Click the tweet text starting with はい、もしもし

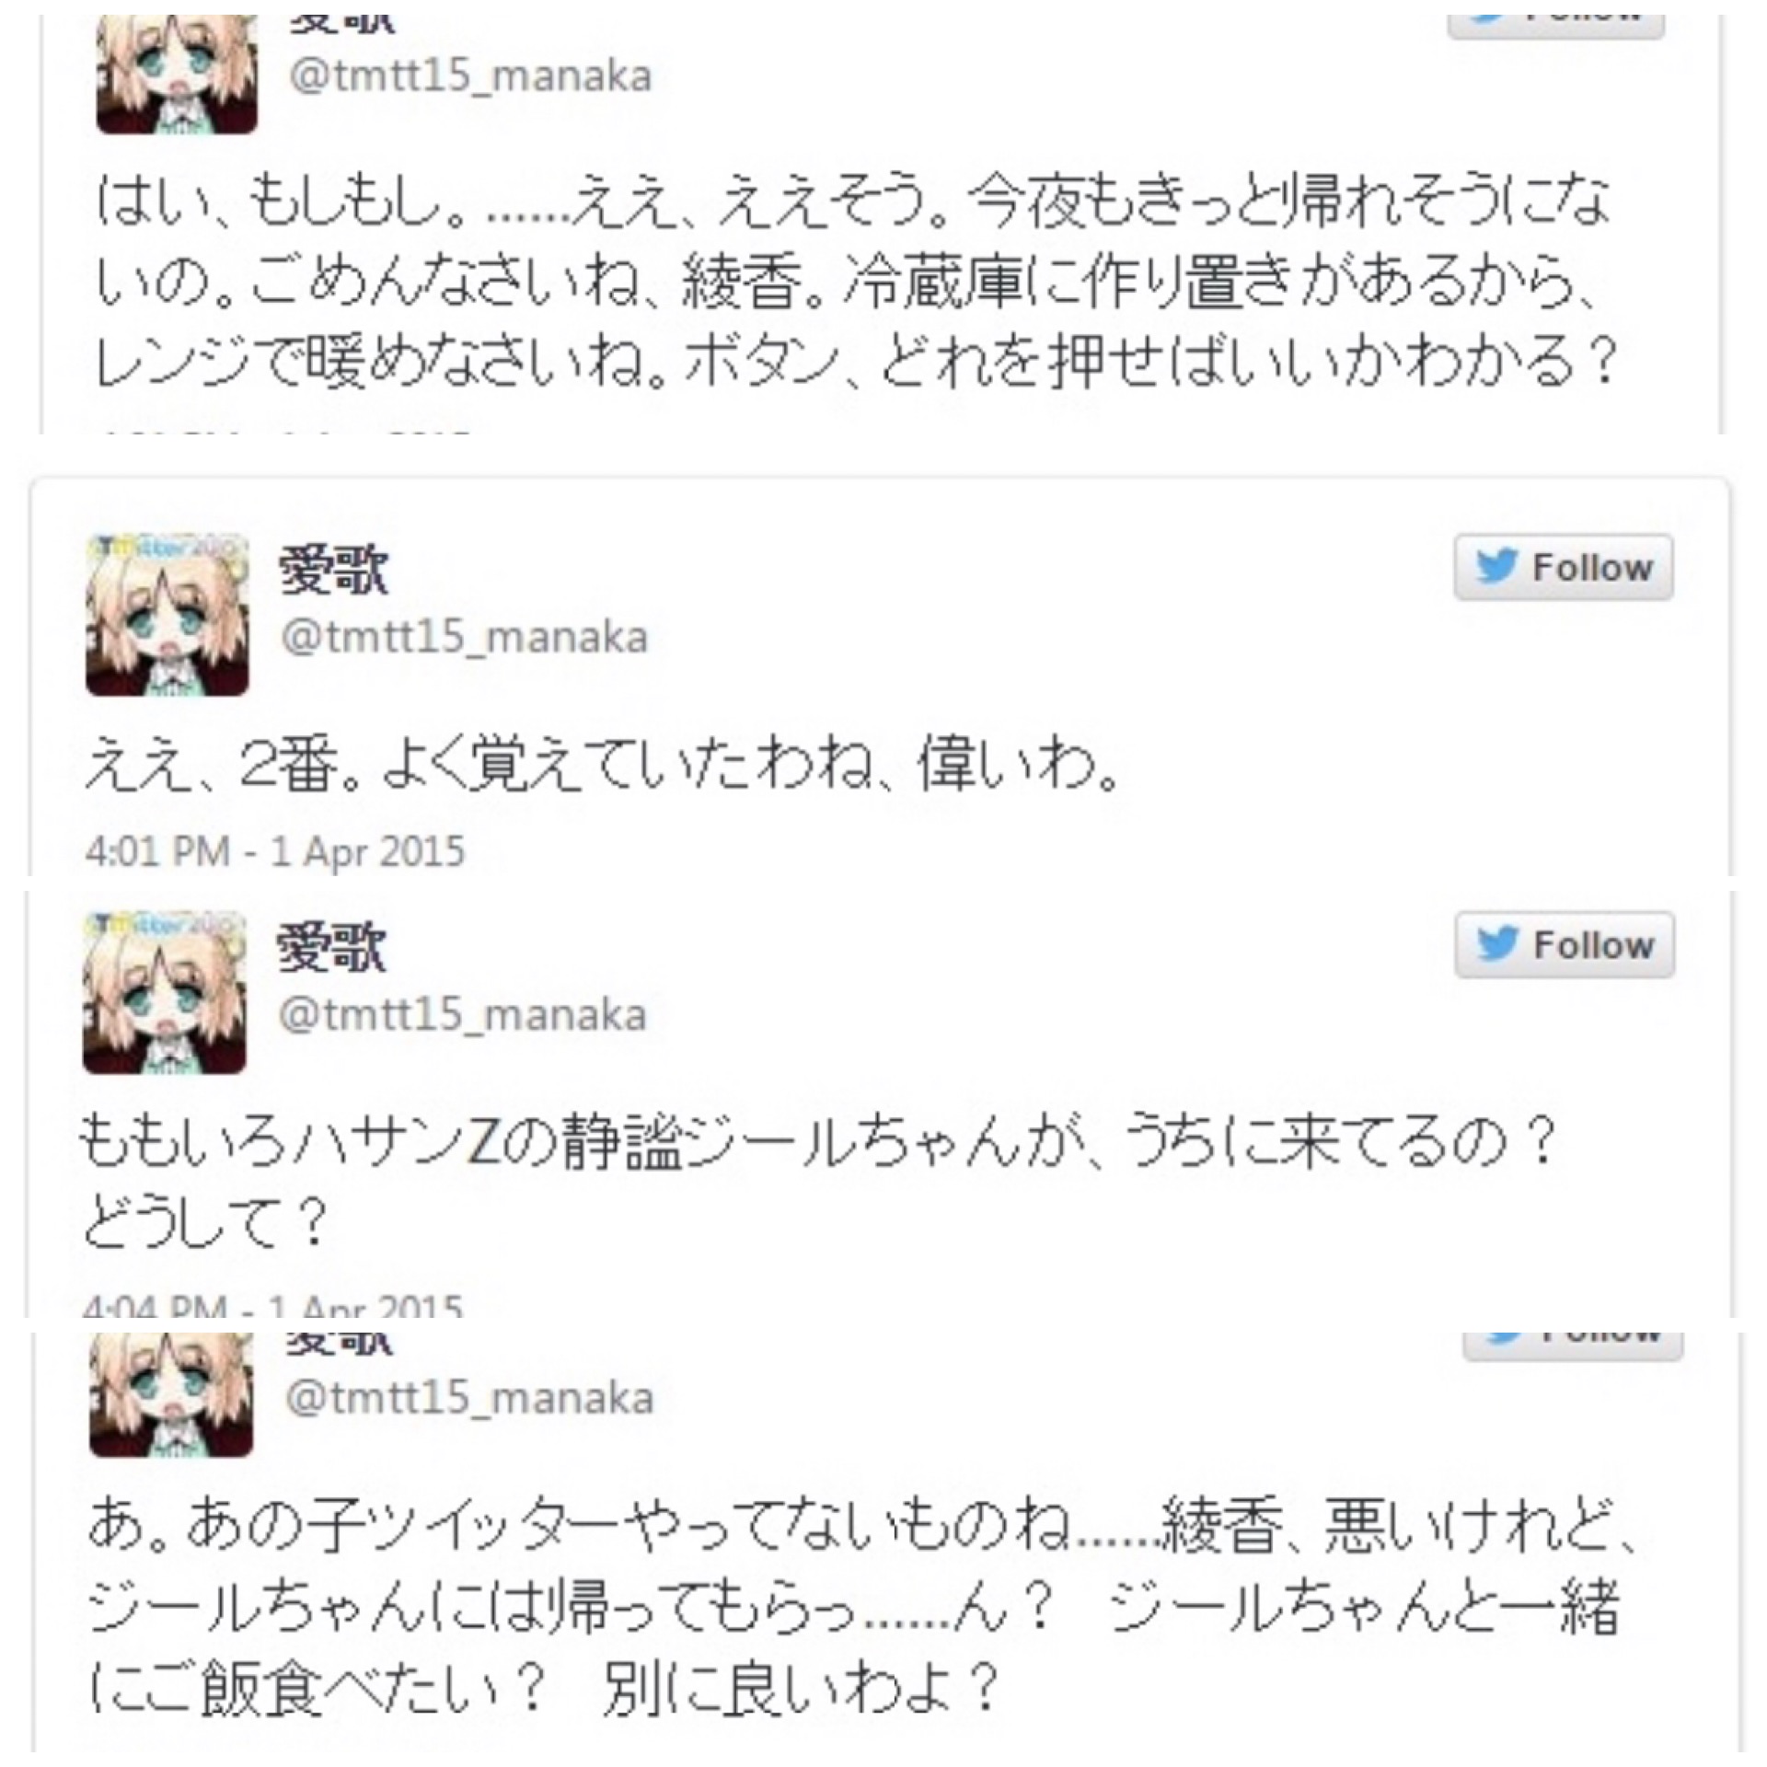856,281
